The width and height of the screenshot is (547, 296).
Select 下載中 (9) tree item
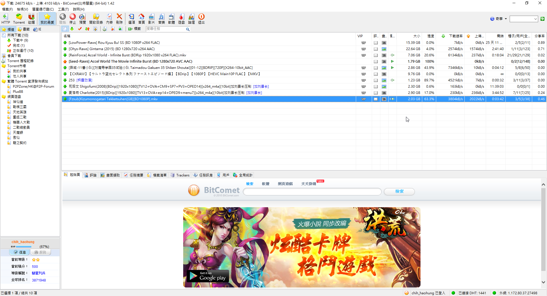point(20,40)
